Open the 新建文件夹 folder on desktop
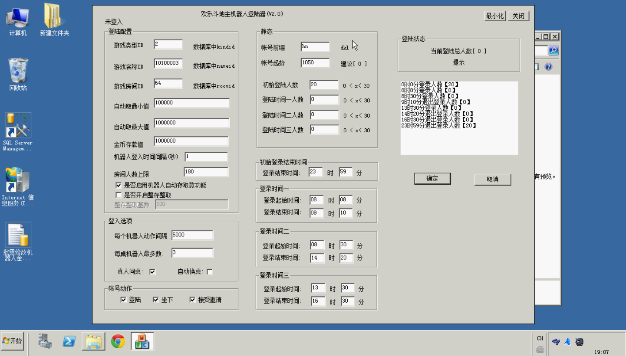 pos(54,20)
